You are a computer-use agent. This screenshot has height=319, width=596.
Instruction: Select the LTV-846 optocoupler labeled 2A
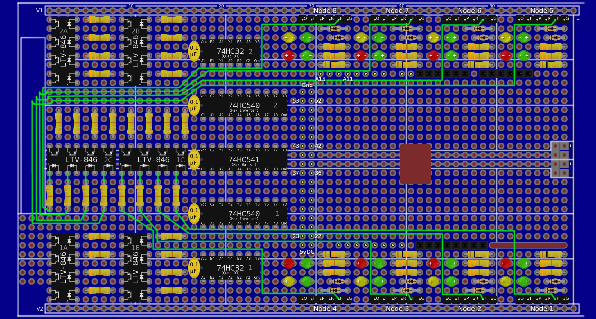coord(63,51)
